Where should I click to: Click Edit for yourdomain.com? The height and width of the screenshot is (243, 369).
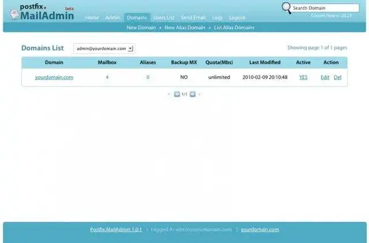(x=325, y=77)
